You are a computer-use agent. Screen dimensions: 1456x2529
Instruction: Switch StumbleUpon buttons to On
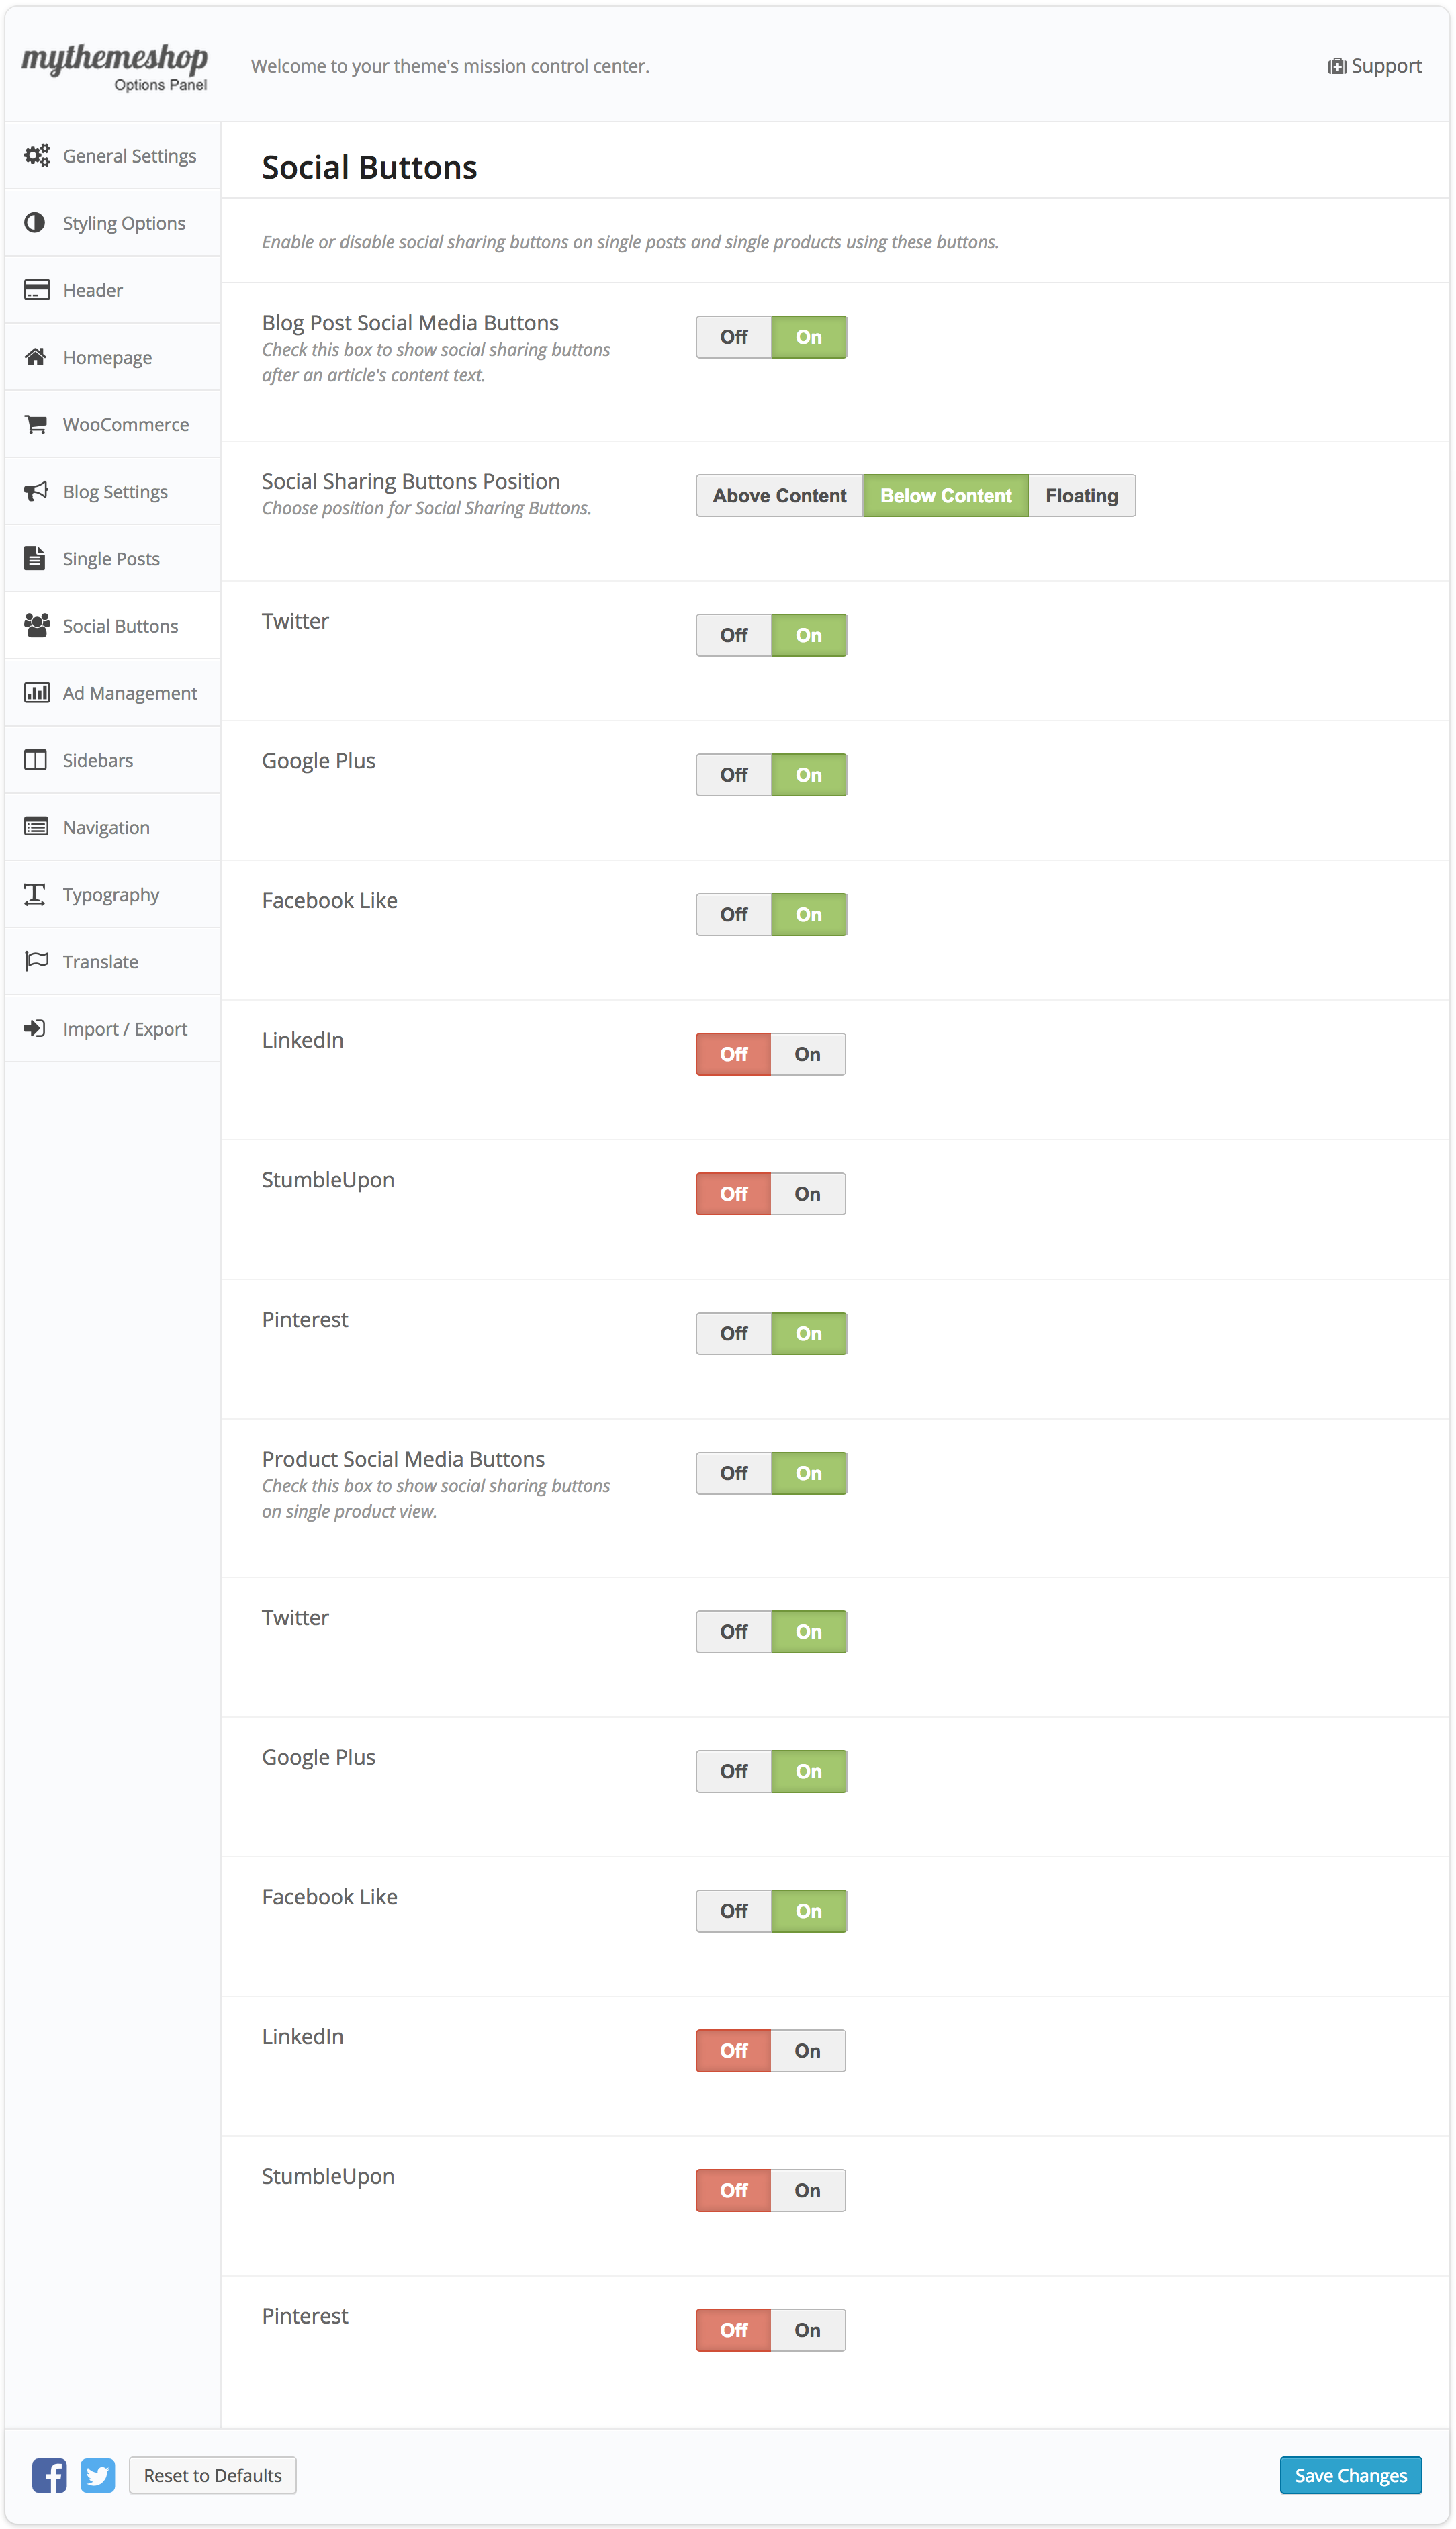(807, 1193)
